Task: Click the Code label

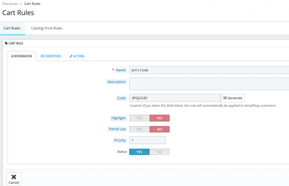Action: 121,98
